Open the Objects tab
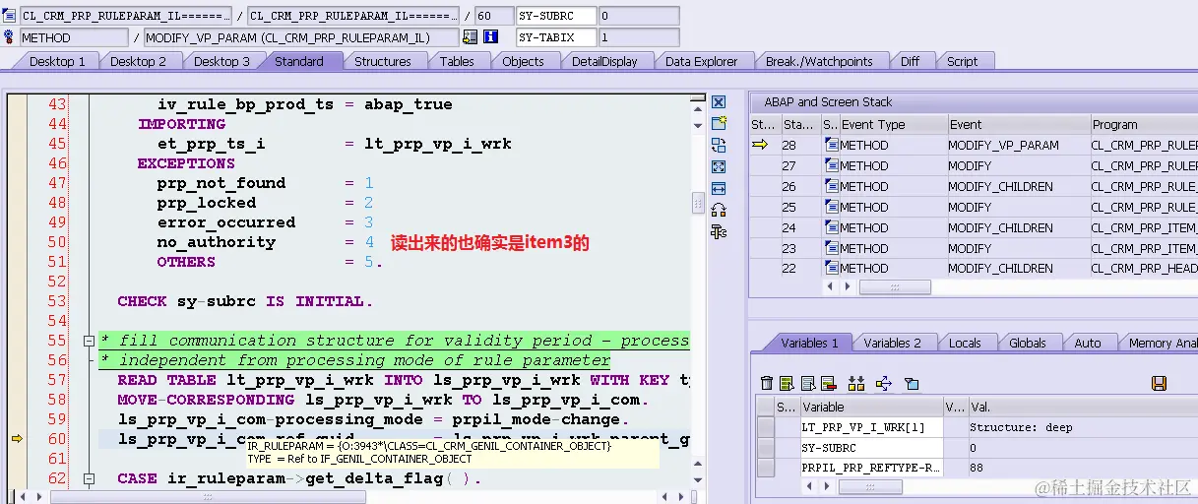Screen dimensions: 1198x504 point(523,61)
